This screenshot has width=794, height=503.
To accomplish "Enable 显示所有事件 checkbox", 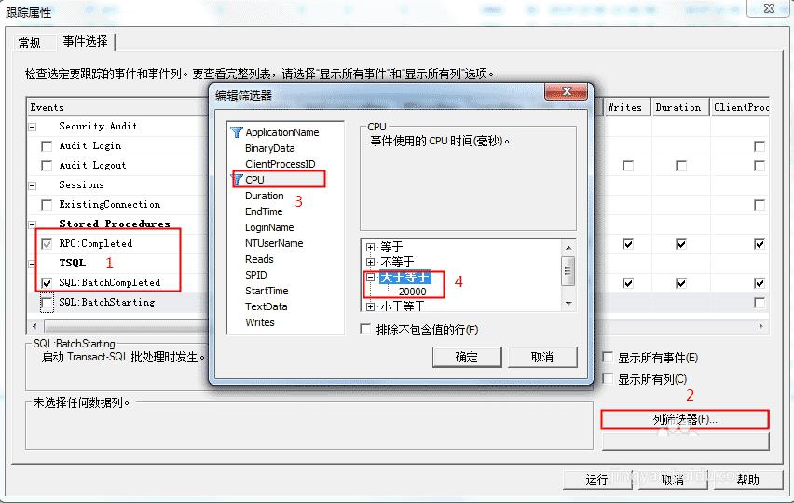I will (608, 358).
